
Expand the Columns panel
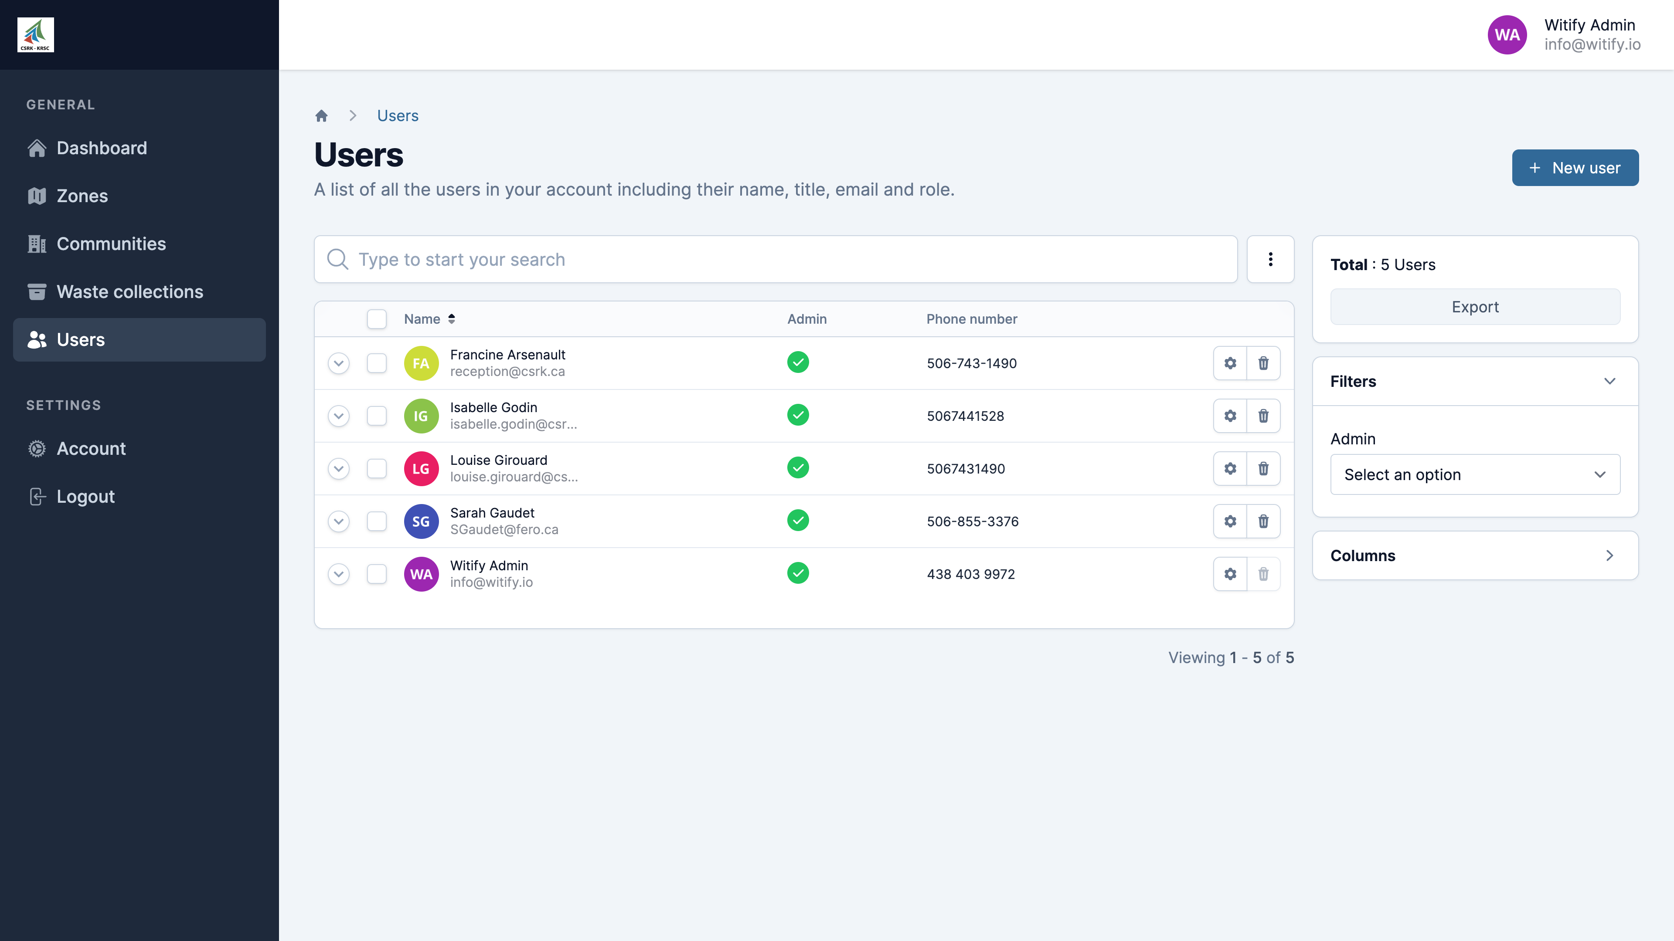coord(1608,555)
